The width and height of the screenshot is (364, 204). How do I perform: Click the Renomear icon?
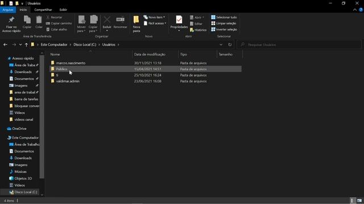(x=120, y=23)
